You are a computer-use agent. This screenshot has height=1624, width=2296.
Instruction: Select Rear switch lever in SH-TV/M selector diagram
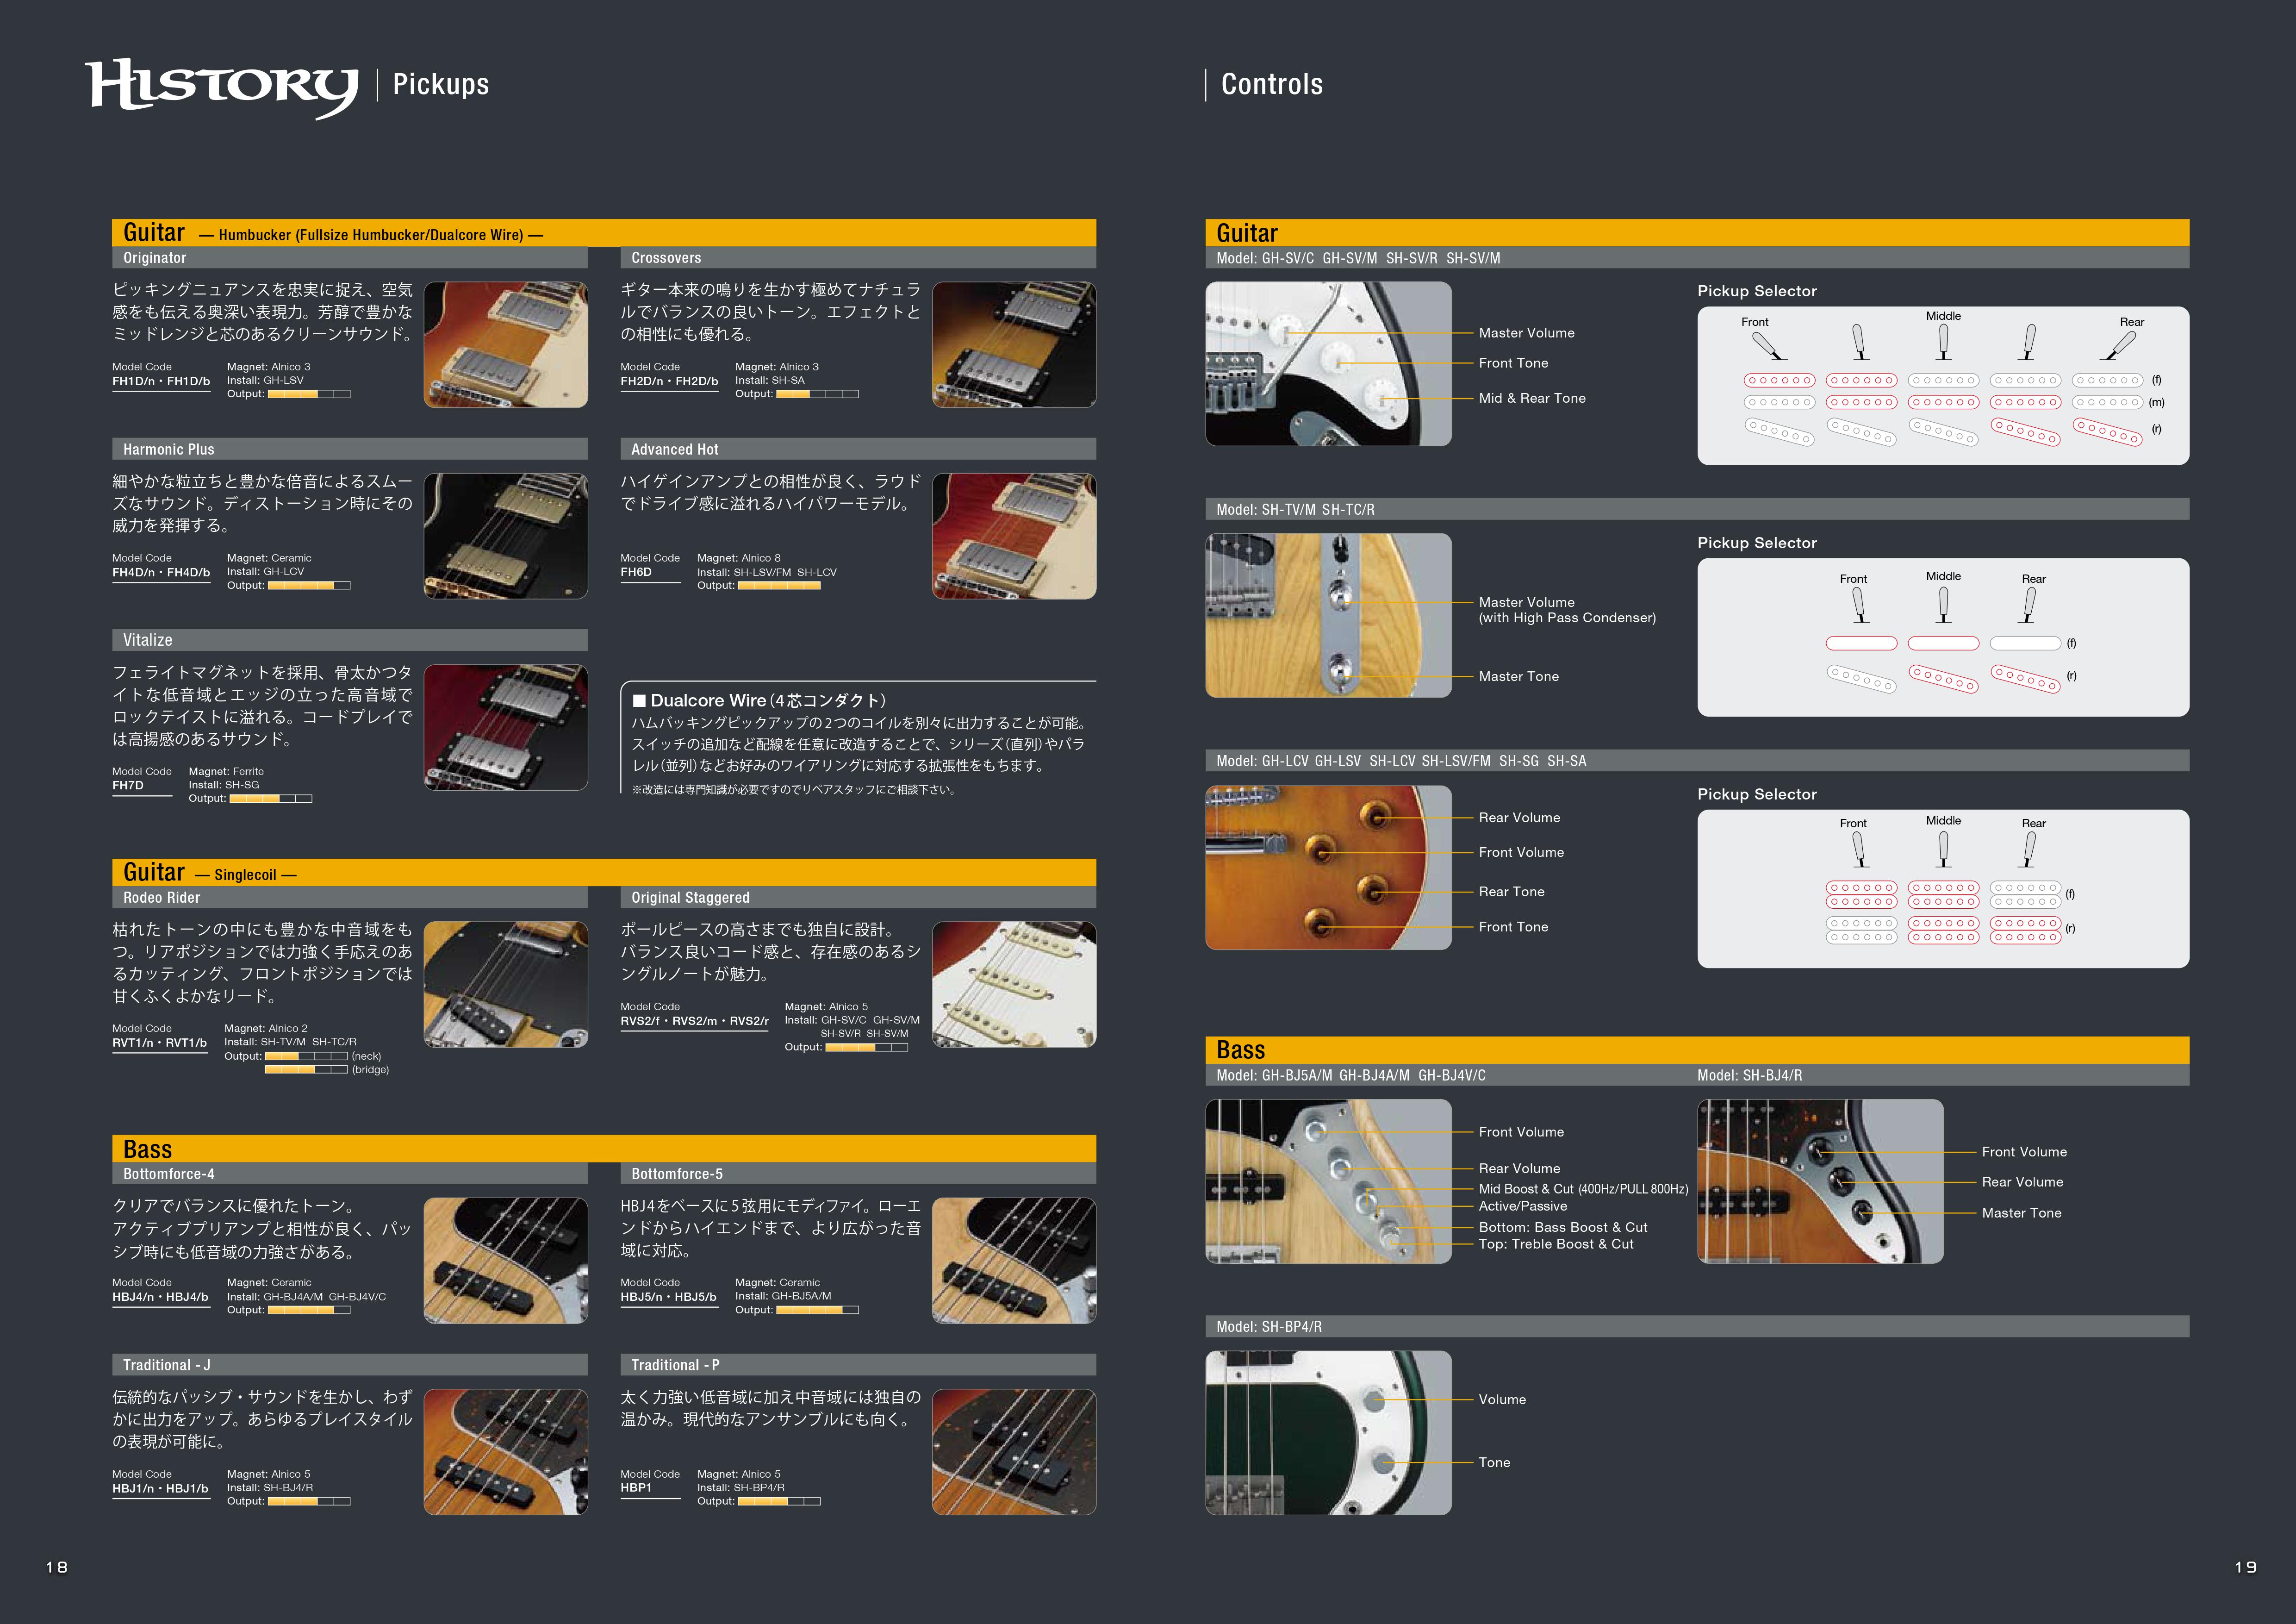(x=2028, y=605)
